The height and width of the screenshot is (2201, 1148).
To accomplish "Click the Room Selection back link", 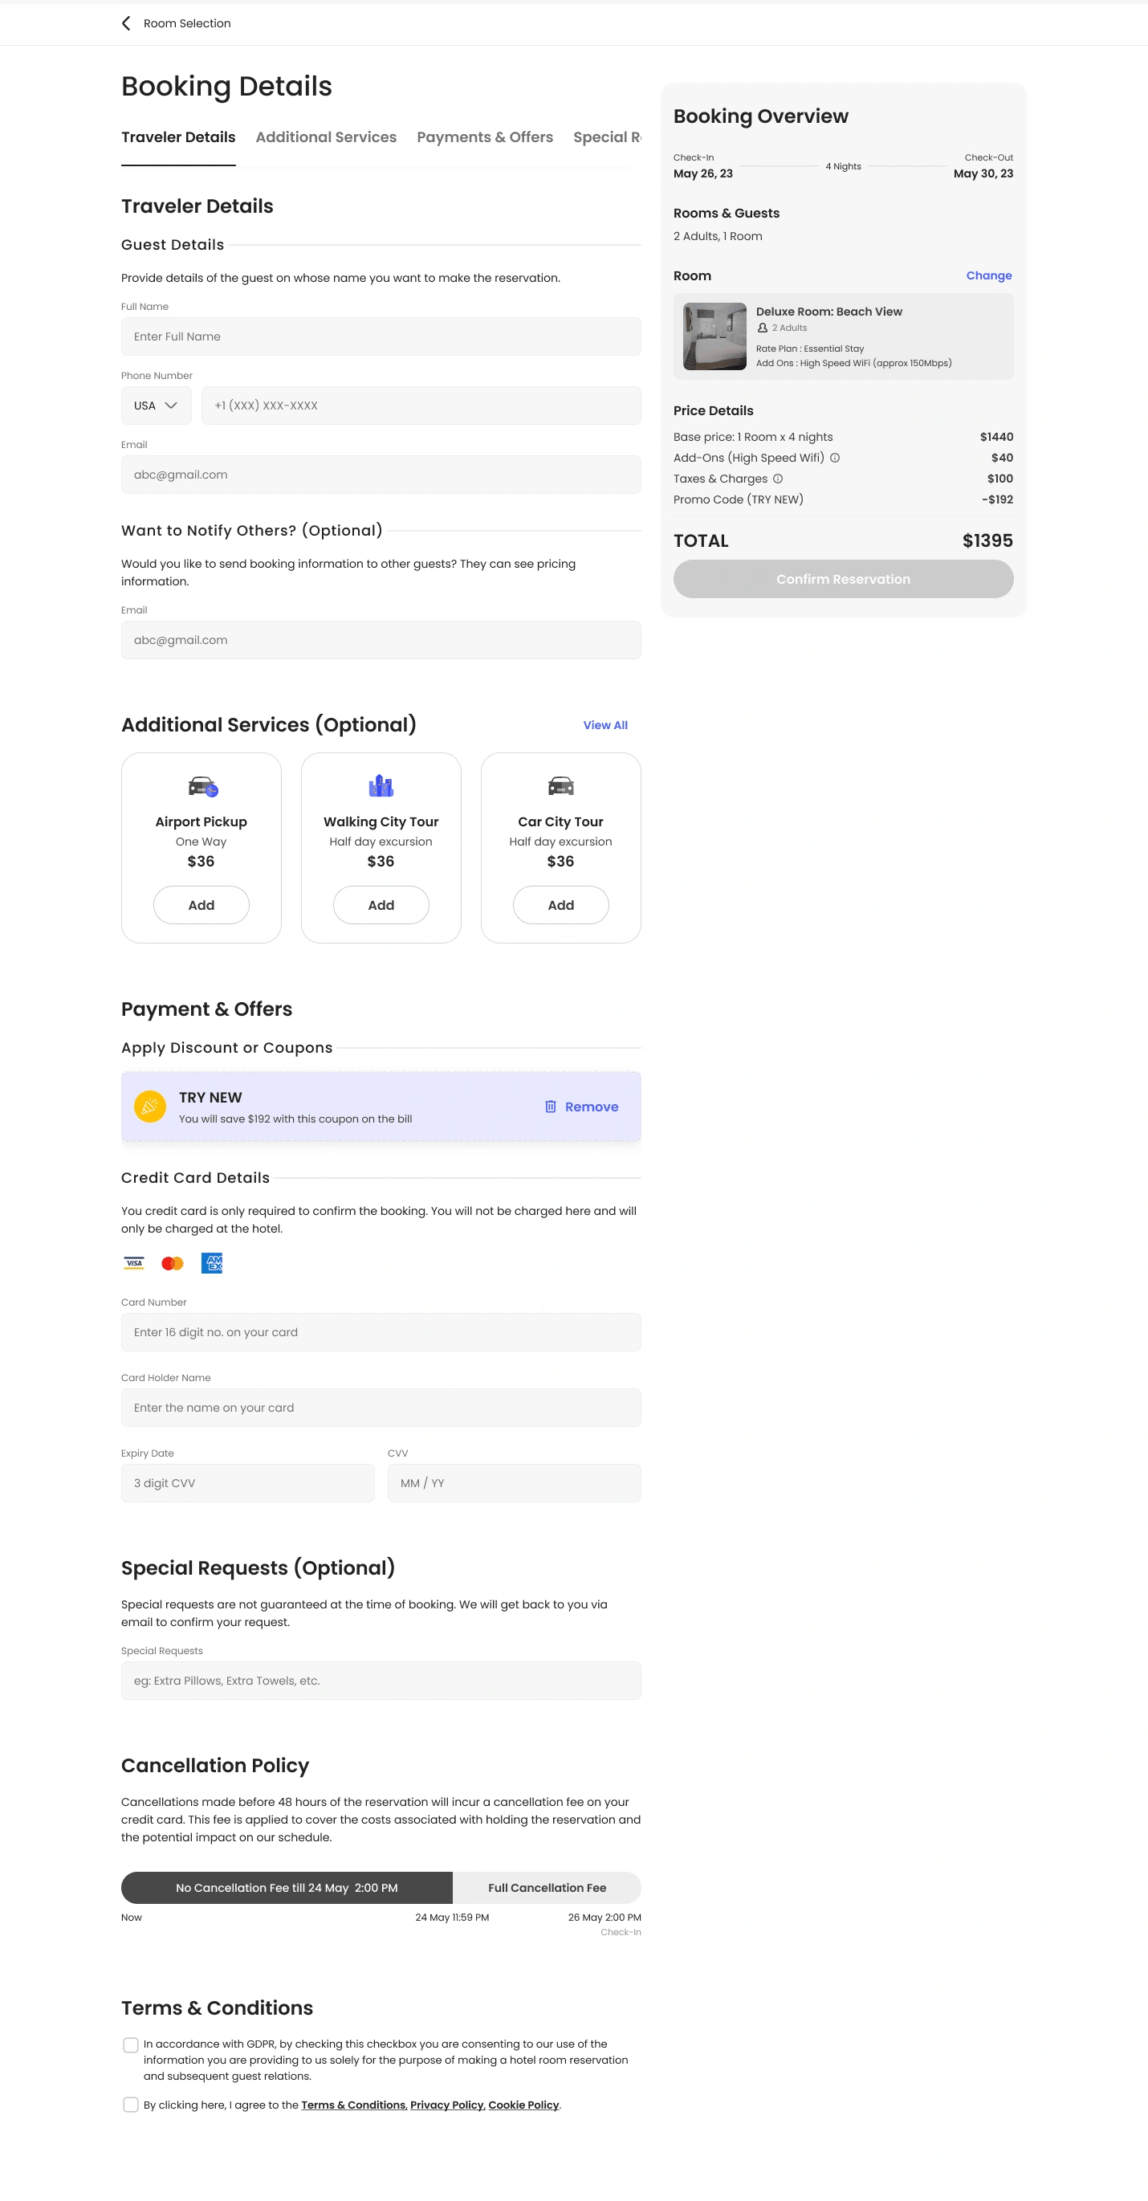I will [x=187, y=23].
